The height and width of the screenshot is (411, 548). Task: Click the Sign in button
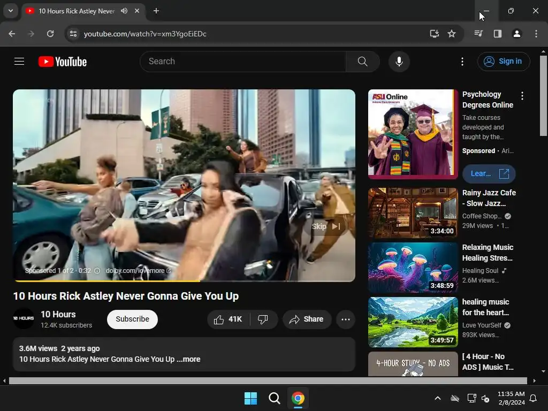click(x=504, y=62)
